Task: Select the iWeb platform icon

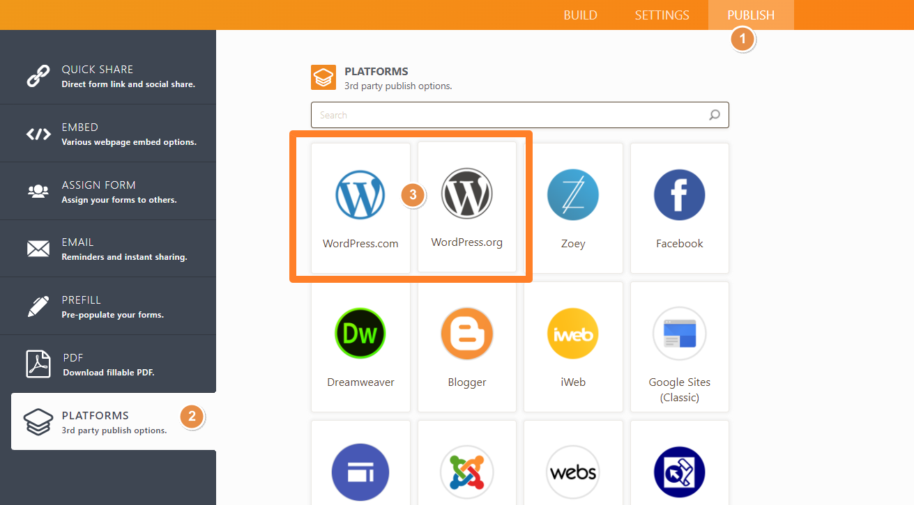Action: (572, 333)
